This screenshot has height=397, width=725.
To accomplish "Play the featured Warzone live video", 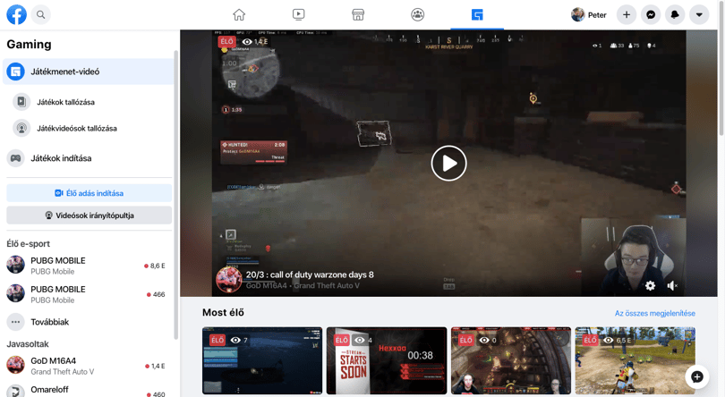I will tap(448, 163).
